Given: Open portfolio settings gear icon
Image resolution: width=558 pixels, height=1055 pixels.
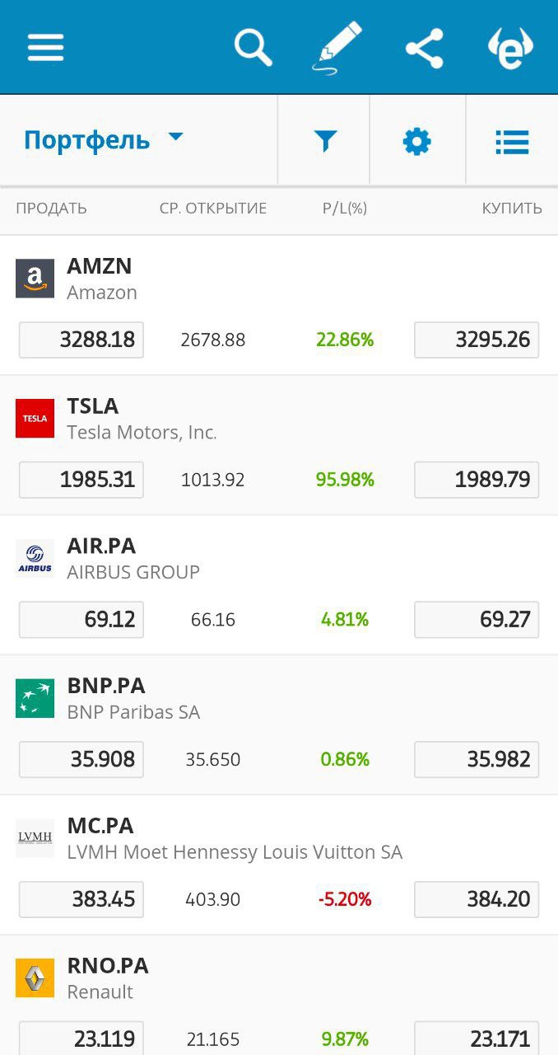Looking at the screenshot, I should (x=417, y=142).
